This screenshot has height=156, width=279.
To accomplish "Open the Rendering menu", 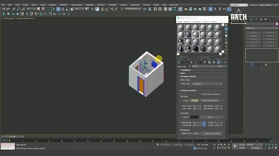I will click(89, 5).
